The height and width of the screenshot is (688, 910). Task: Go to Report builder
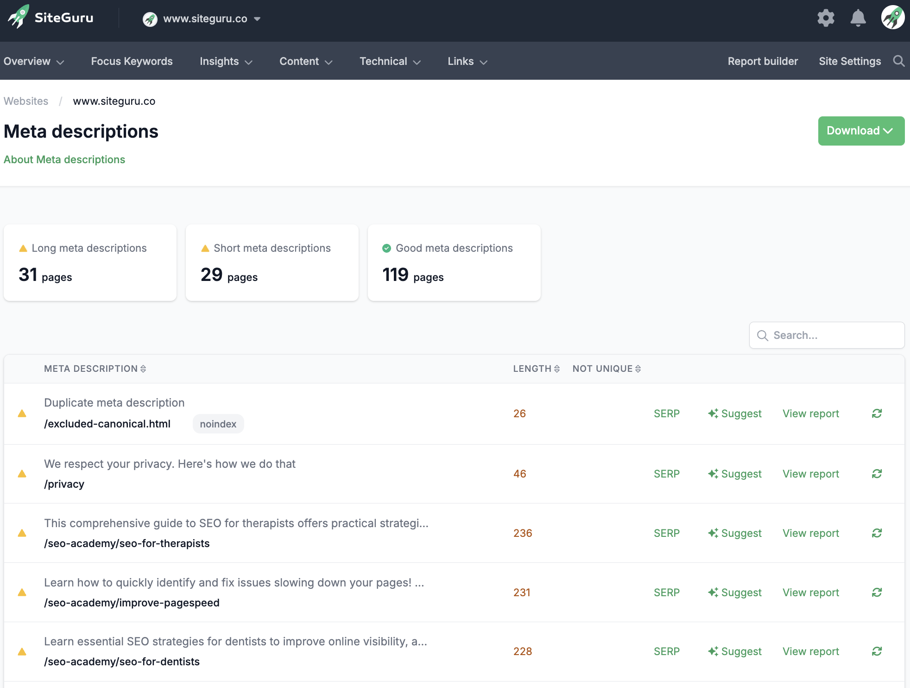point(763,61)
